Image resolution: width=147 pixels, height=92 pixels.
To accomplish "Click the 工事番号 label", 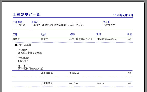I will tap(18, 22).
